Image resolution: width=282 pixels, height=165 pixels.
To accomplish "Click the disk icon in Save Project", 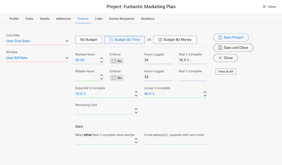I will [220, 37].
